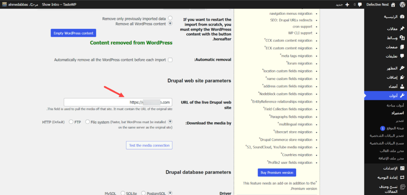
Task: Open Media (وسائط) library icon in sidebar
Action: pos(402,38)
